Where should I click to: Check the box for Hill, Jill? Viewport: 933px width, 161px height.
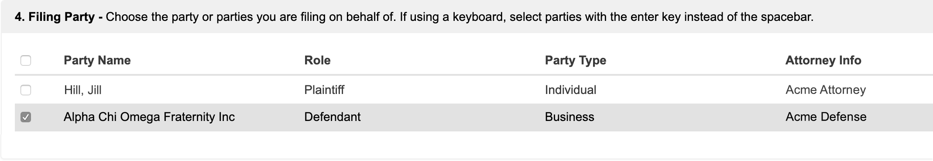(26, 90)
